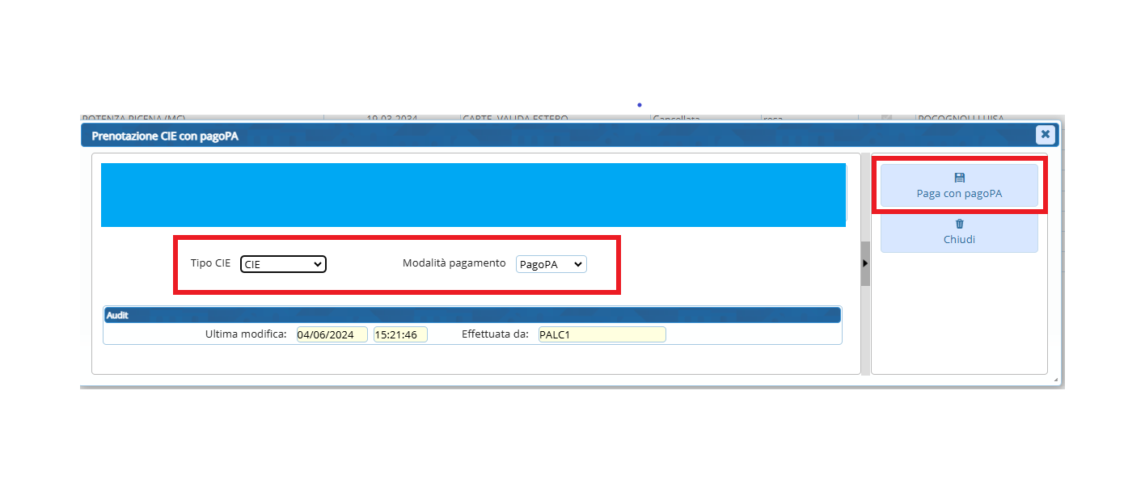Click the Ultima modifica label
Viewport: 1145px width, 504px height.
pos(246,334)
